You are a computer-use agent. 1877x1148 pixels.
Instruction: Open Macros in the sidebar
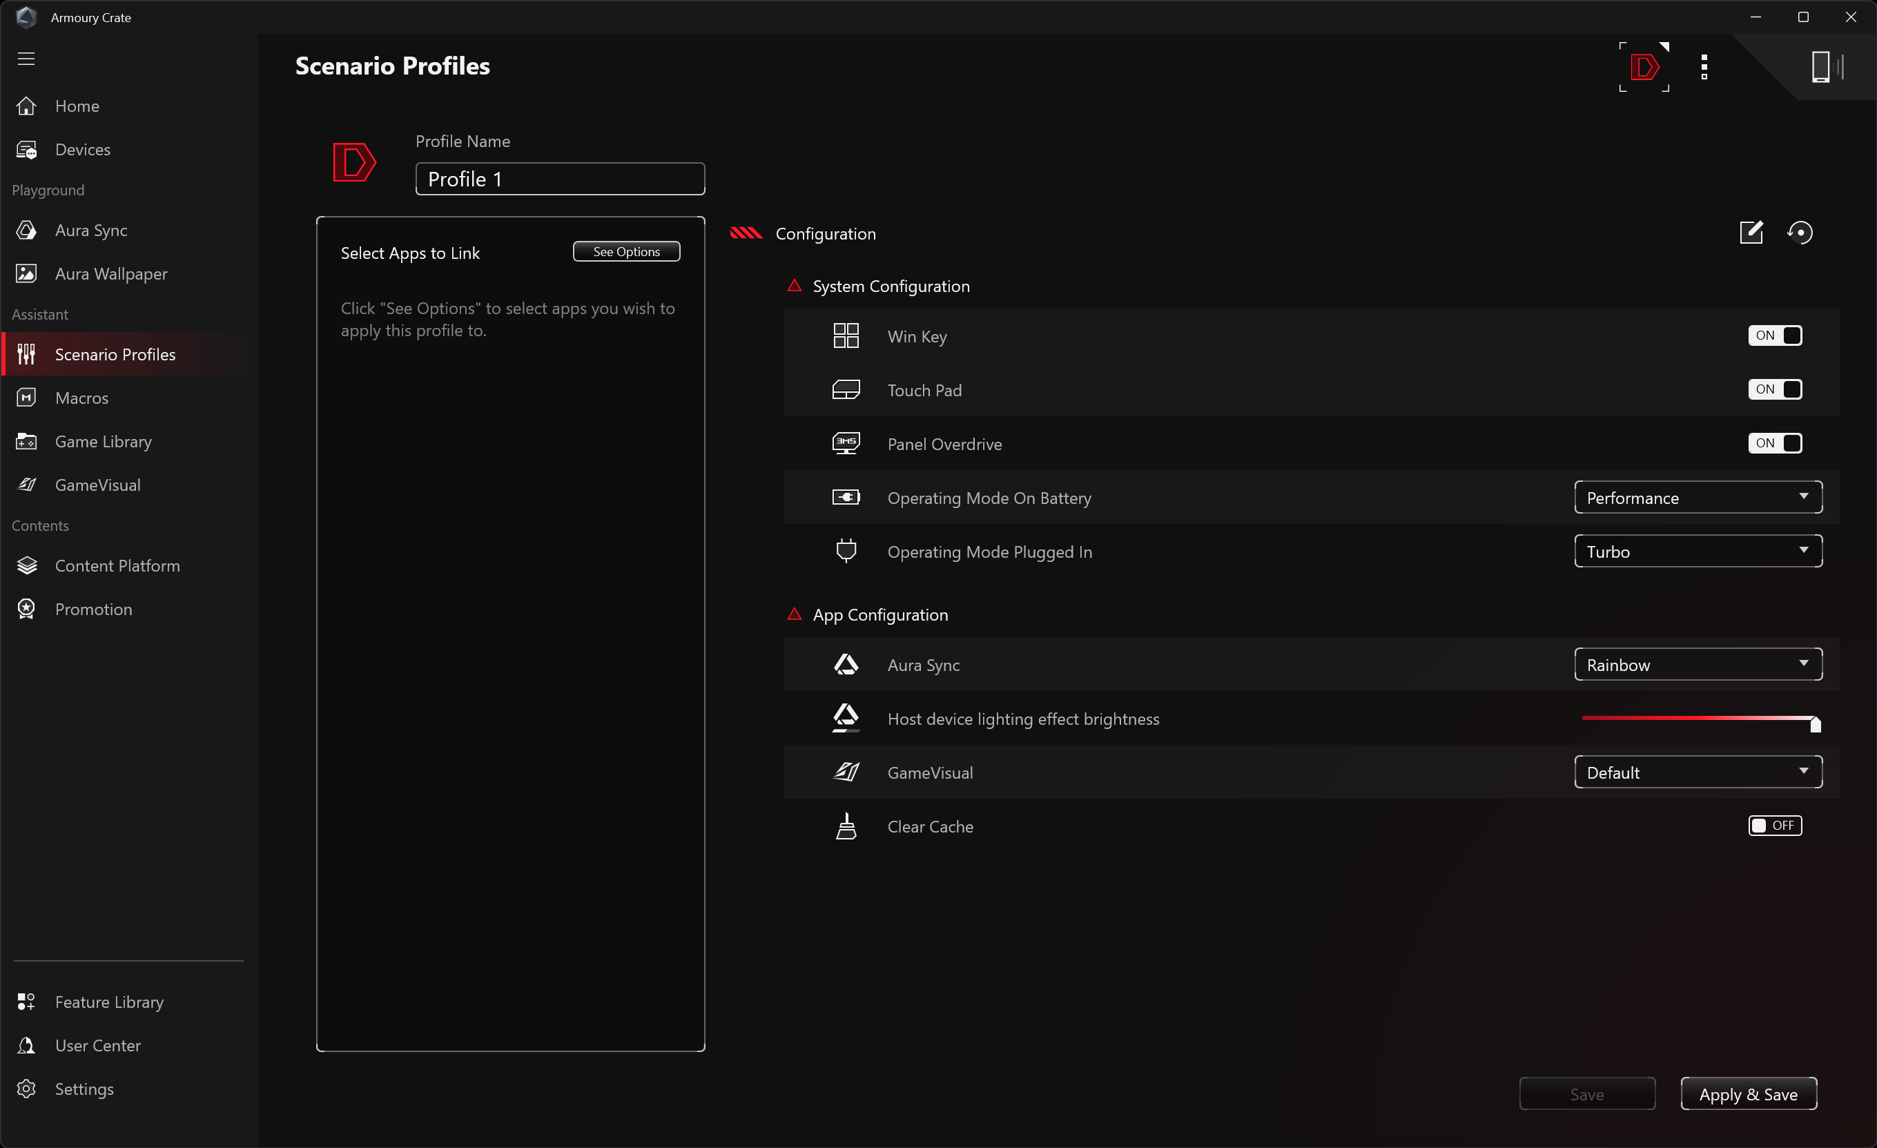[81, 398]
